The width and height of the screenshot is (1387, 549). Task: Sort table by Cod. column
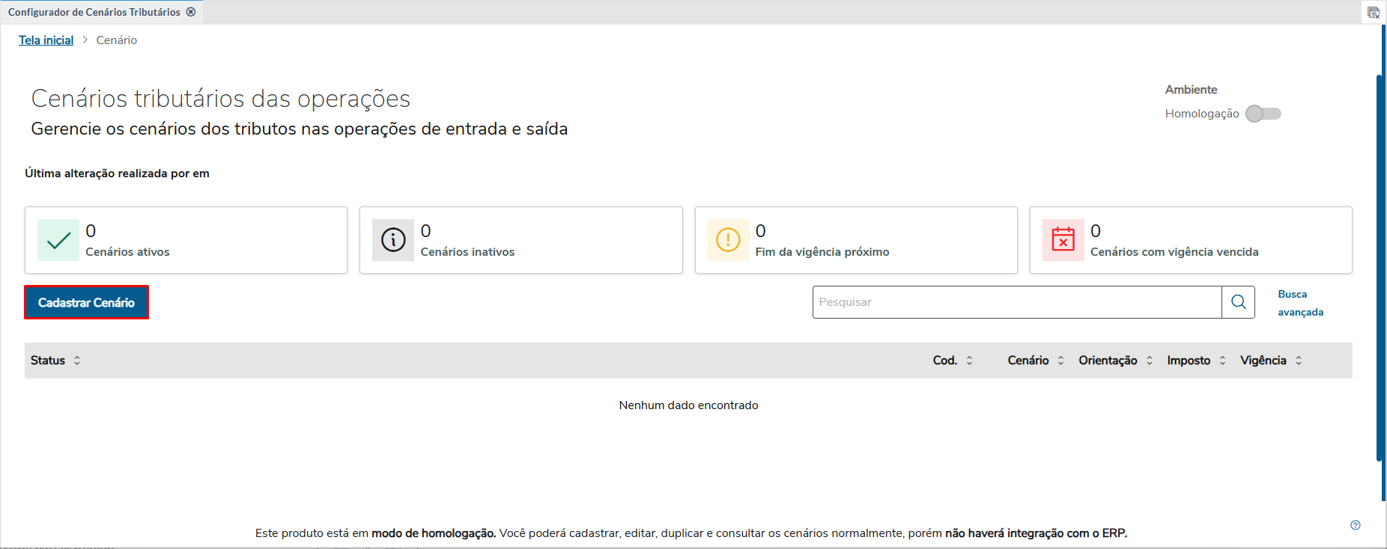pyautogui.click(x=969, y=361)
